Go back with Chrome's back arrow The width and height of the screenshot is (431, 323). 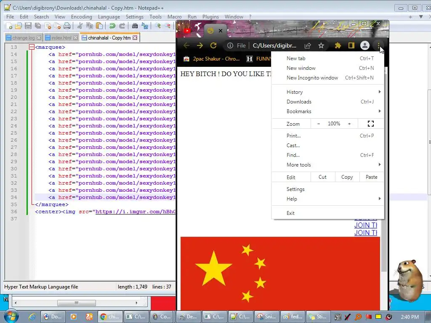[x=186, y=45]
